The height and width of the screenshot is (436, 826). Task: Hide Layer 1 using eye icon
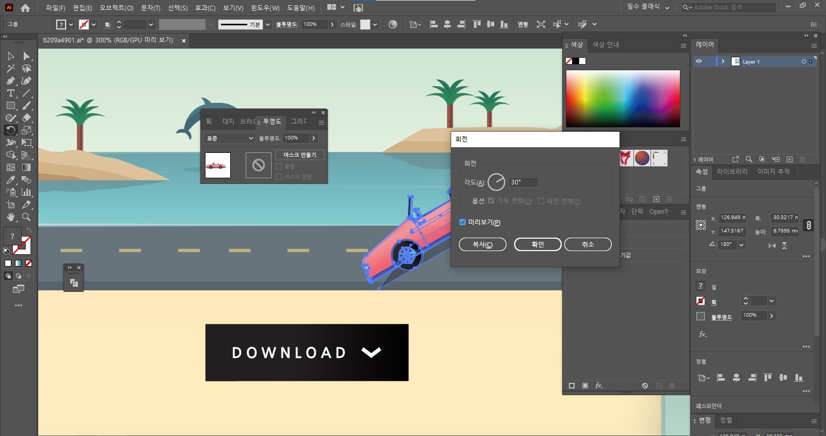[698, 61]
